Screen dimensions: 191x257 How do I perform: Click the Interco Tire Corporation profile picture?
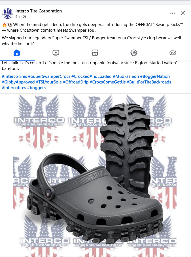pos(8,14)
